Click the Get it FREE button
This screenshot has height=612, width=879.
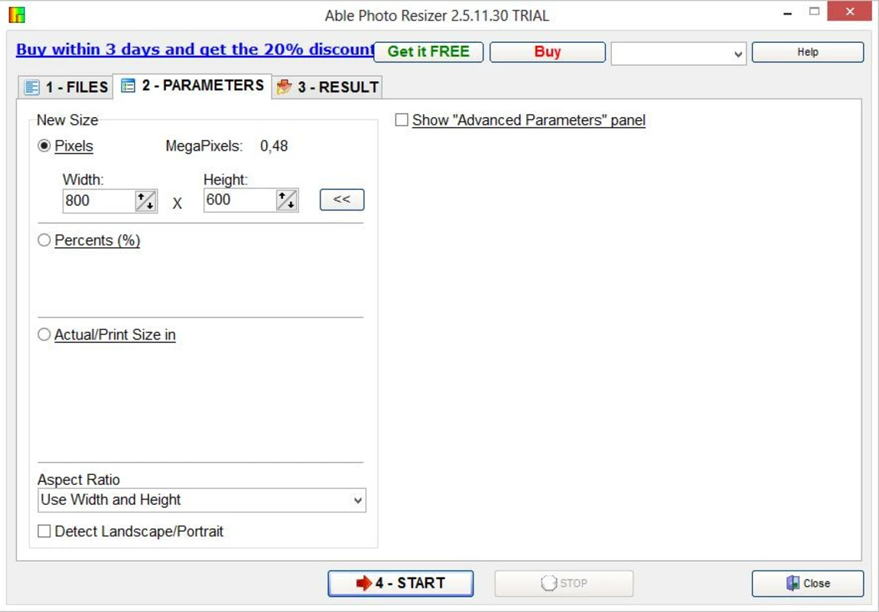click(x=428, y=51)
